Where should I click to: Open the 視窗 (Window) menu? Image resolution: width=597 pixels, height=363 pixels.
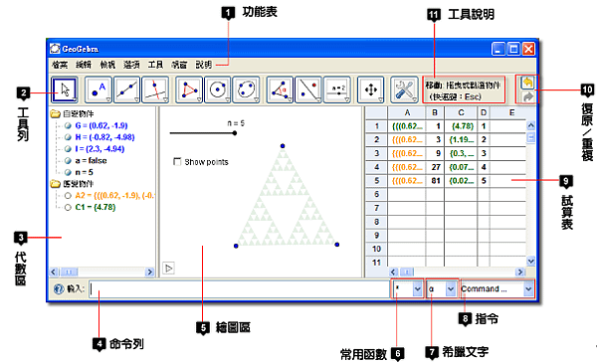click(x=179, y=65)
